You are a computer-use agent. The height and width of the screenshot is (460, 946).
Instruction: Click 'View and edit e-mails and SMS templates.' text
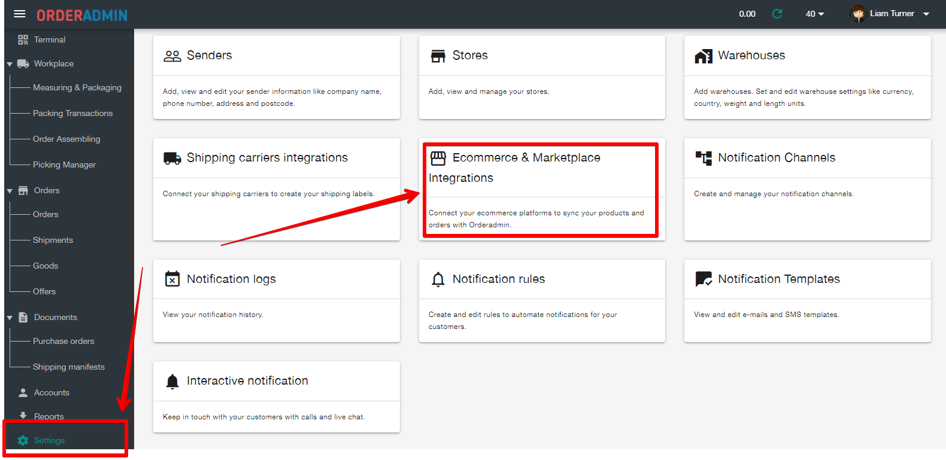click(766, 315)
